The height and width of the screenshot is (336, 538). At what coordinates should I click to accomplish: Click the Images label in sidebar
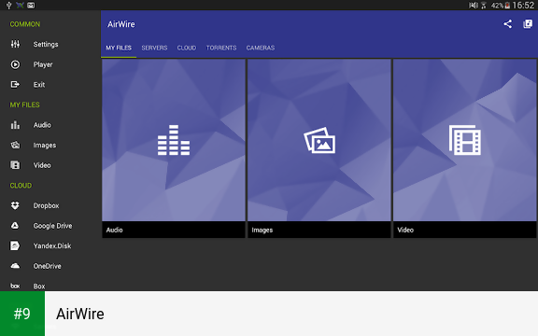(x=45, y=146)
